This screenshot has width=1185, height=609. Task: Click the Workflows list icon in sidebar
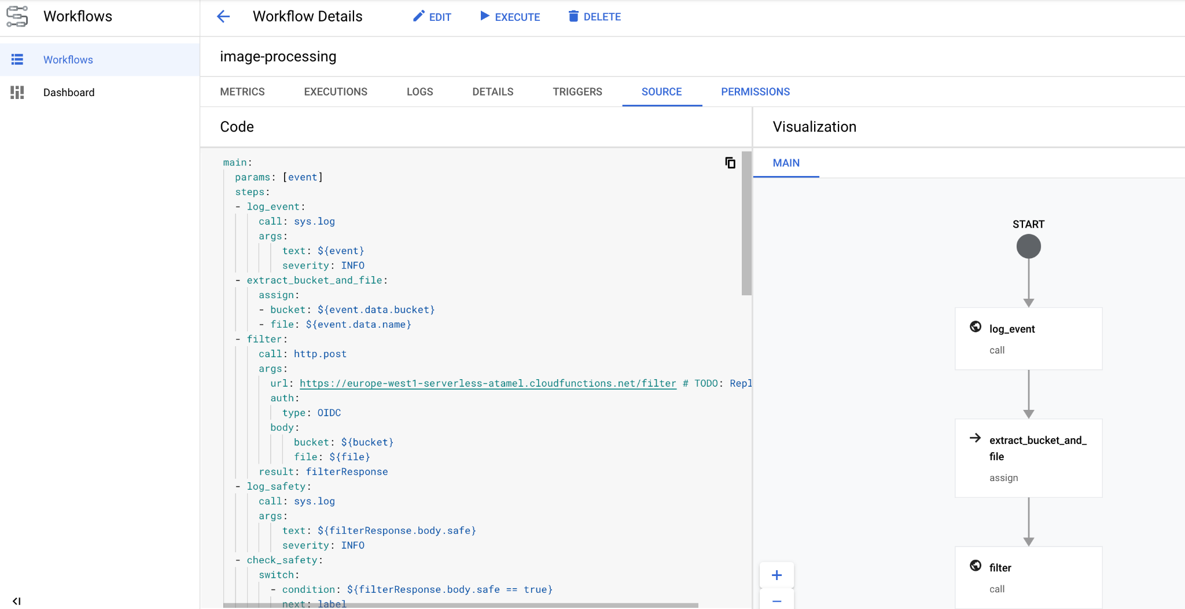pos(17,60)
